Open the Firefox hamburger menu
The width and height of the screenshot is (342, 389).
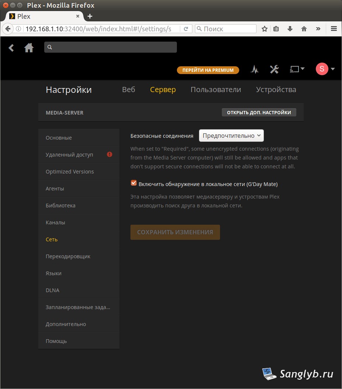(334, 29)
